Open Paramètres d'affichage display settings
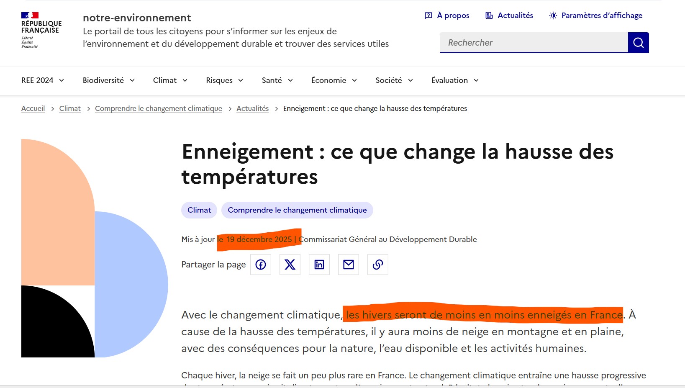 point(595,15)
